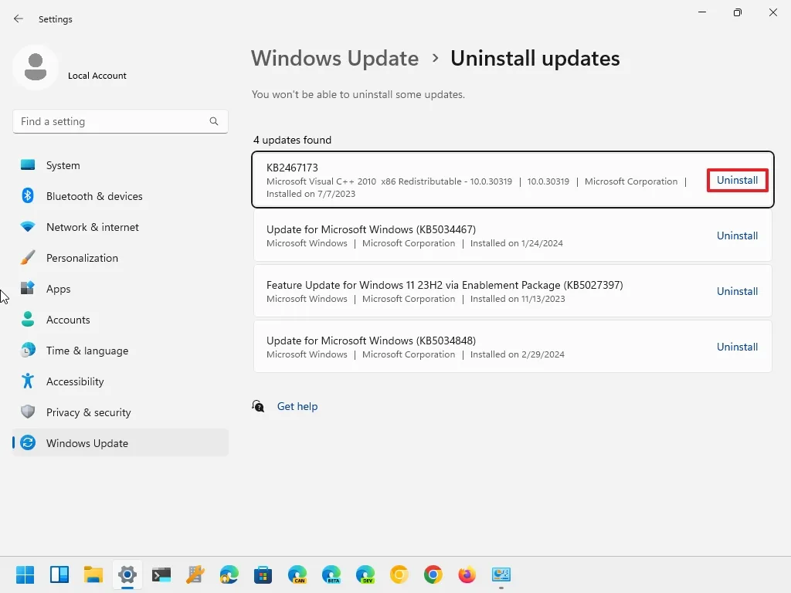Open Network & internet settings
Image resolution: width=791 pixels, height=593 pixels.
click(x=93, y=227)
